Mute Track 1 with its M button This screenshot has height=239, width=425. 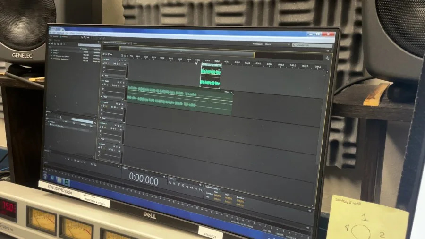click(x=119, y=60)
